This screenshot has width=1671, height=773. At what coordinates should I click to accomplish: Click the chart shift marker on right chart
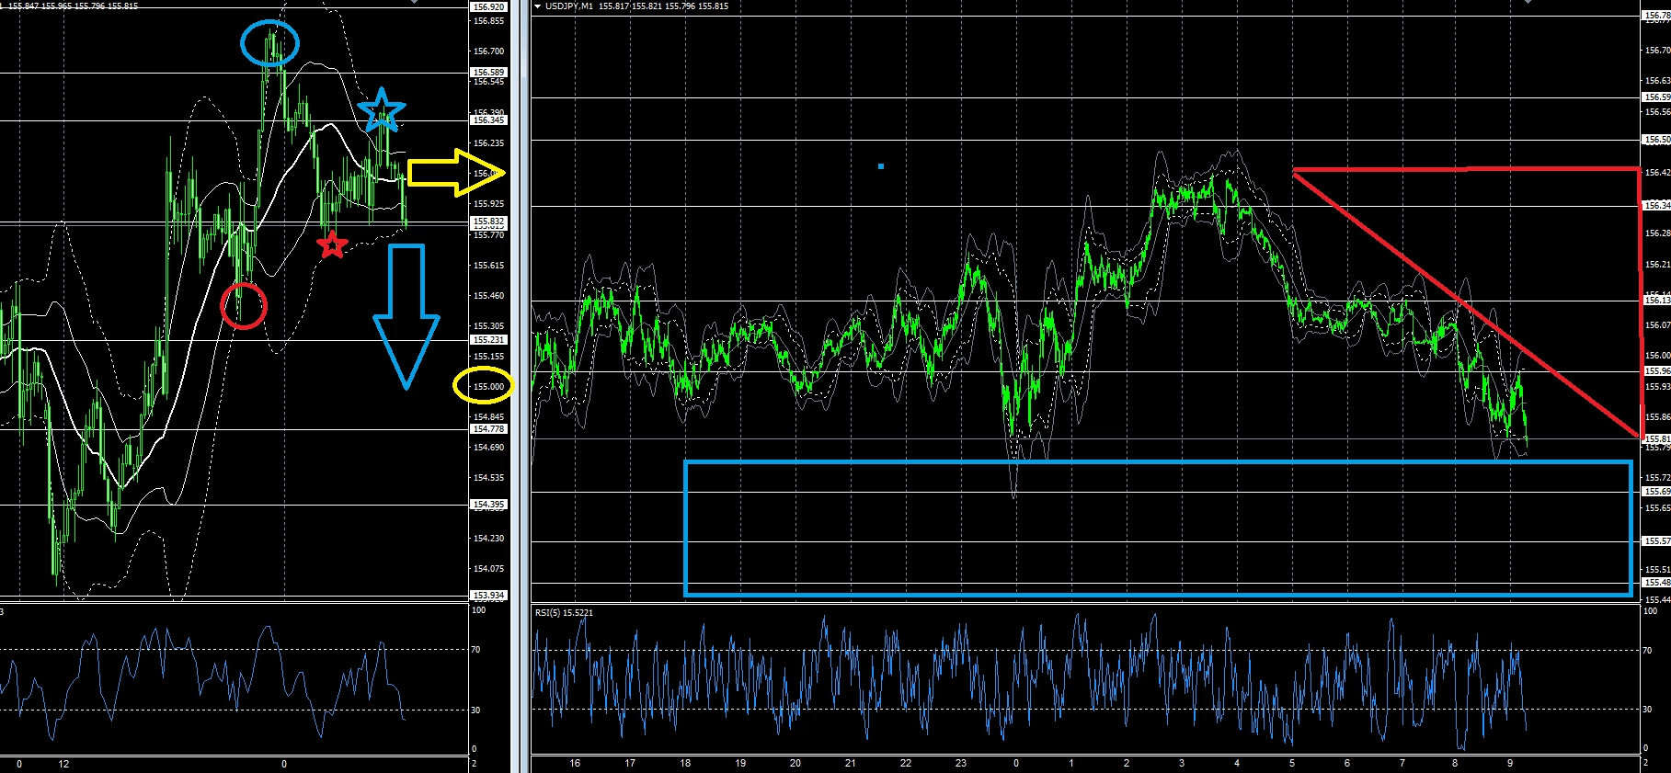pyautogui.click(x=1528, y=2)
